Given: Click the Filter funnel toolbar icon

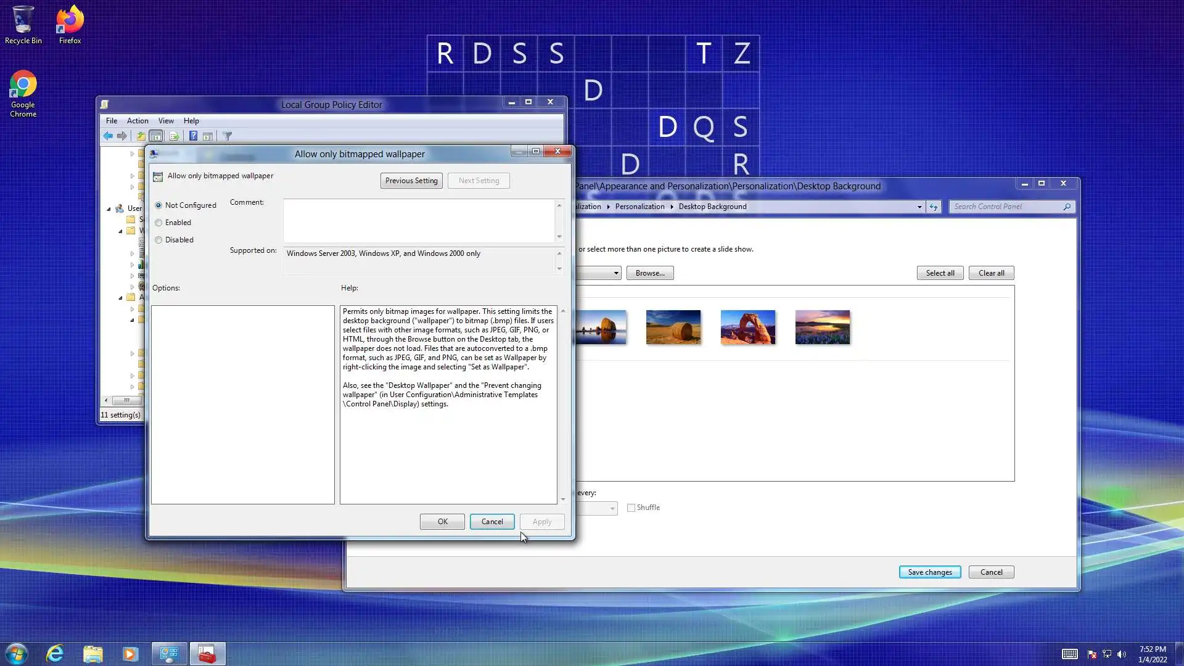Looking at the screenshot, I should 228,136.
